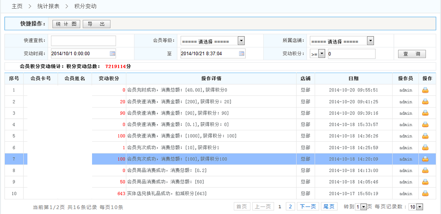The image size is (441, 214).
Task: Click the 查询 search button
Action: tap(412, 54)
